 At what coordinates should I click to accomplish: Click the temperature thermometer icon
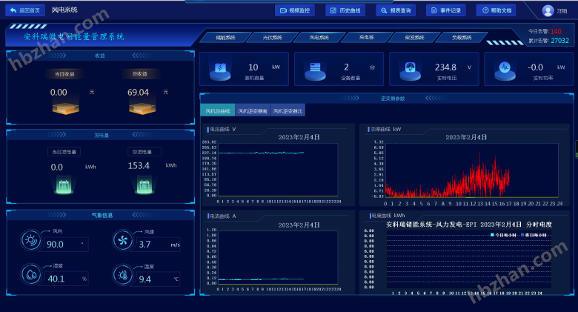(x=123, y=274)
